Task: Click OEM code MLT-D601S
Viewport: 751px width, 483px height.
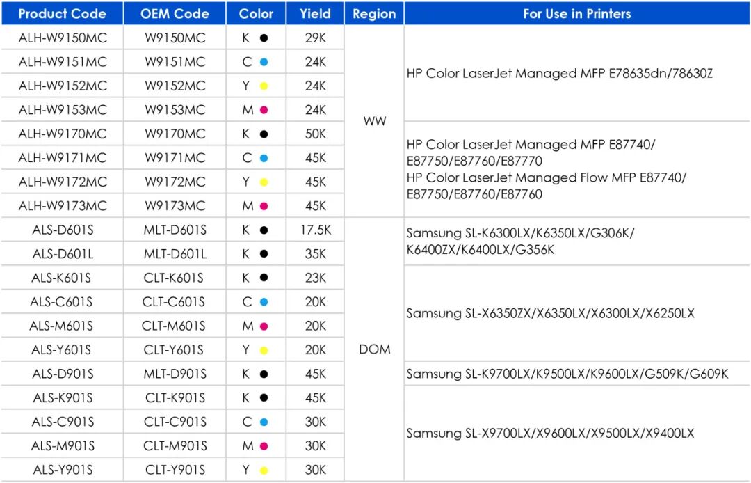Action: pos(175,230)
